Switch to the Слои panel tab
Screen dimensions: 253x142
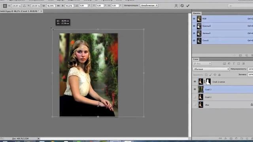coord(196,59)
